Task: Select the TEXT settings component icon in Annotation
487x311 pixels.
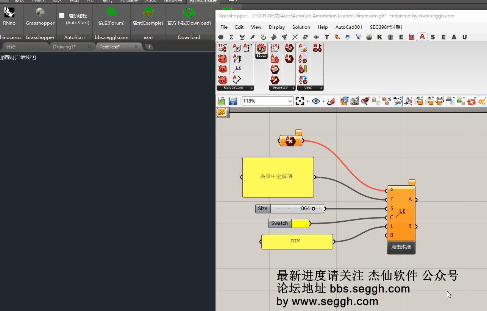Action: [223, 48]
